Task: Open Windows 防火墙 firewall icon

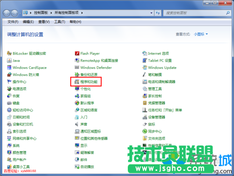Action: (x=9, y=75)
